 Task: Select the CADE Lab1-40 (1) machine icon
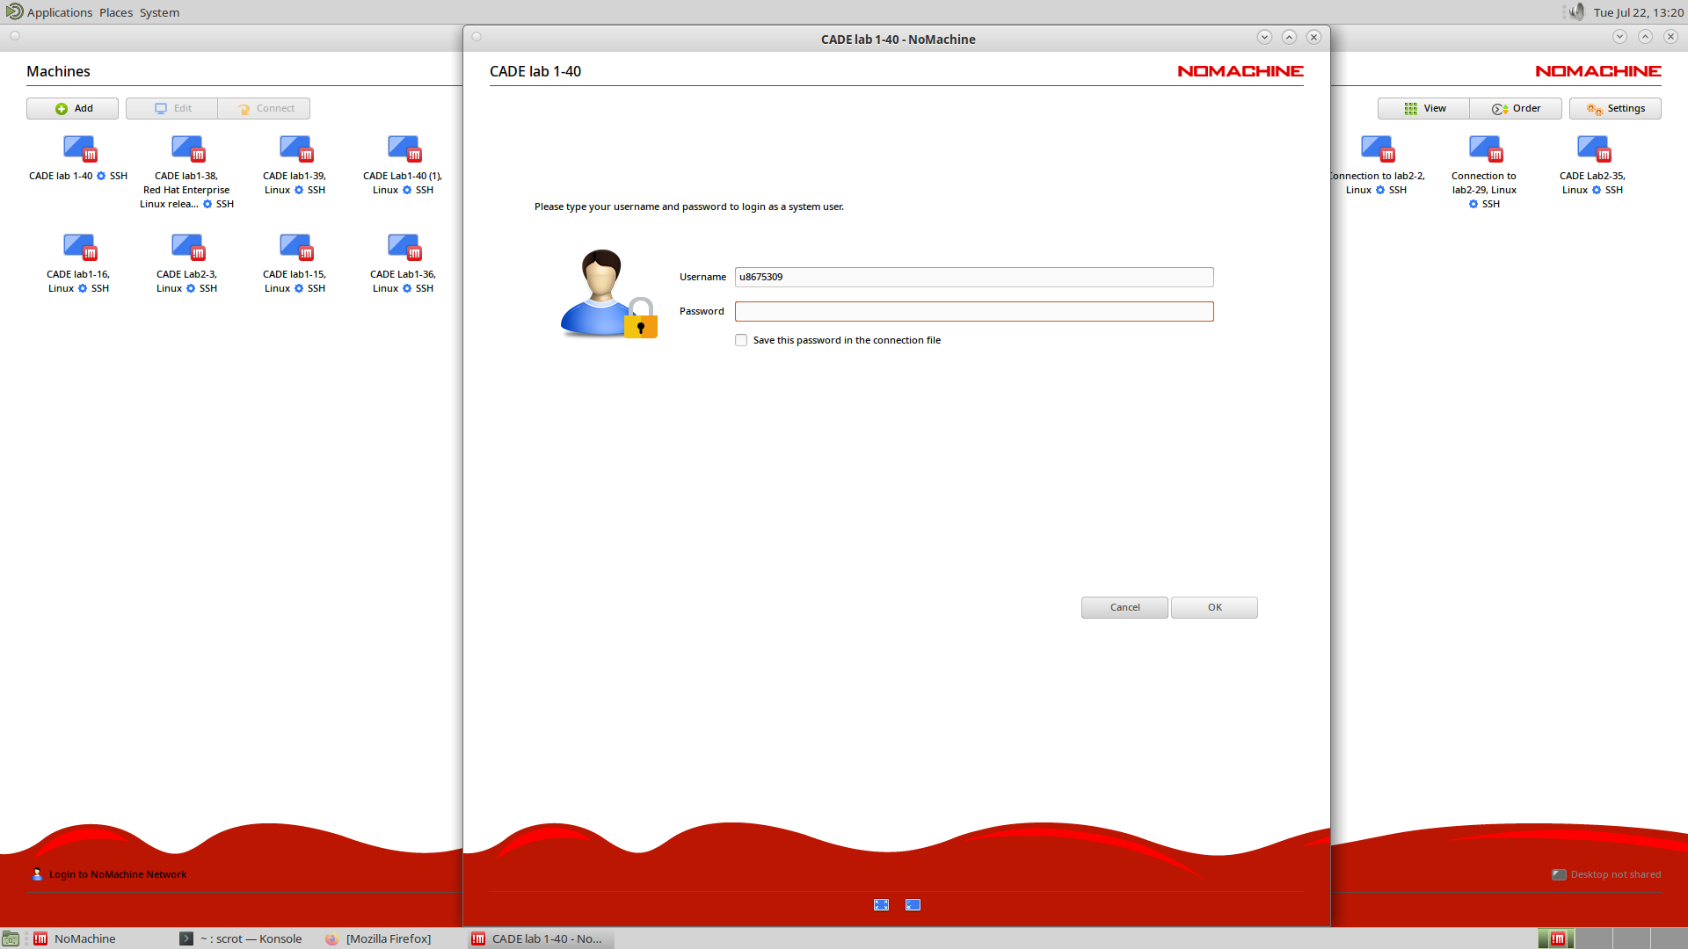tap(404, 149)
